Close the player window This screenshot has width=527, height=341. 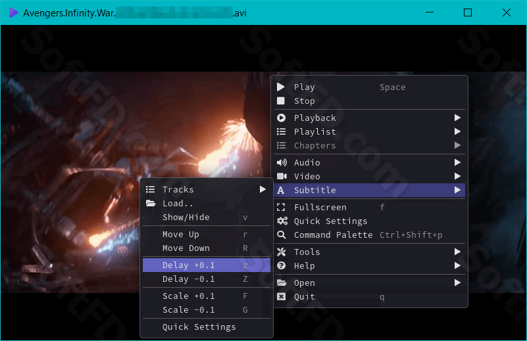pyautogui.click(x=507, y=12)
